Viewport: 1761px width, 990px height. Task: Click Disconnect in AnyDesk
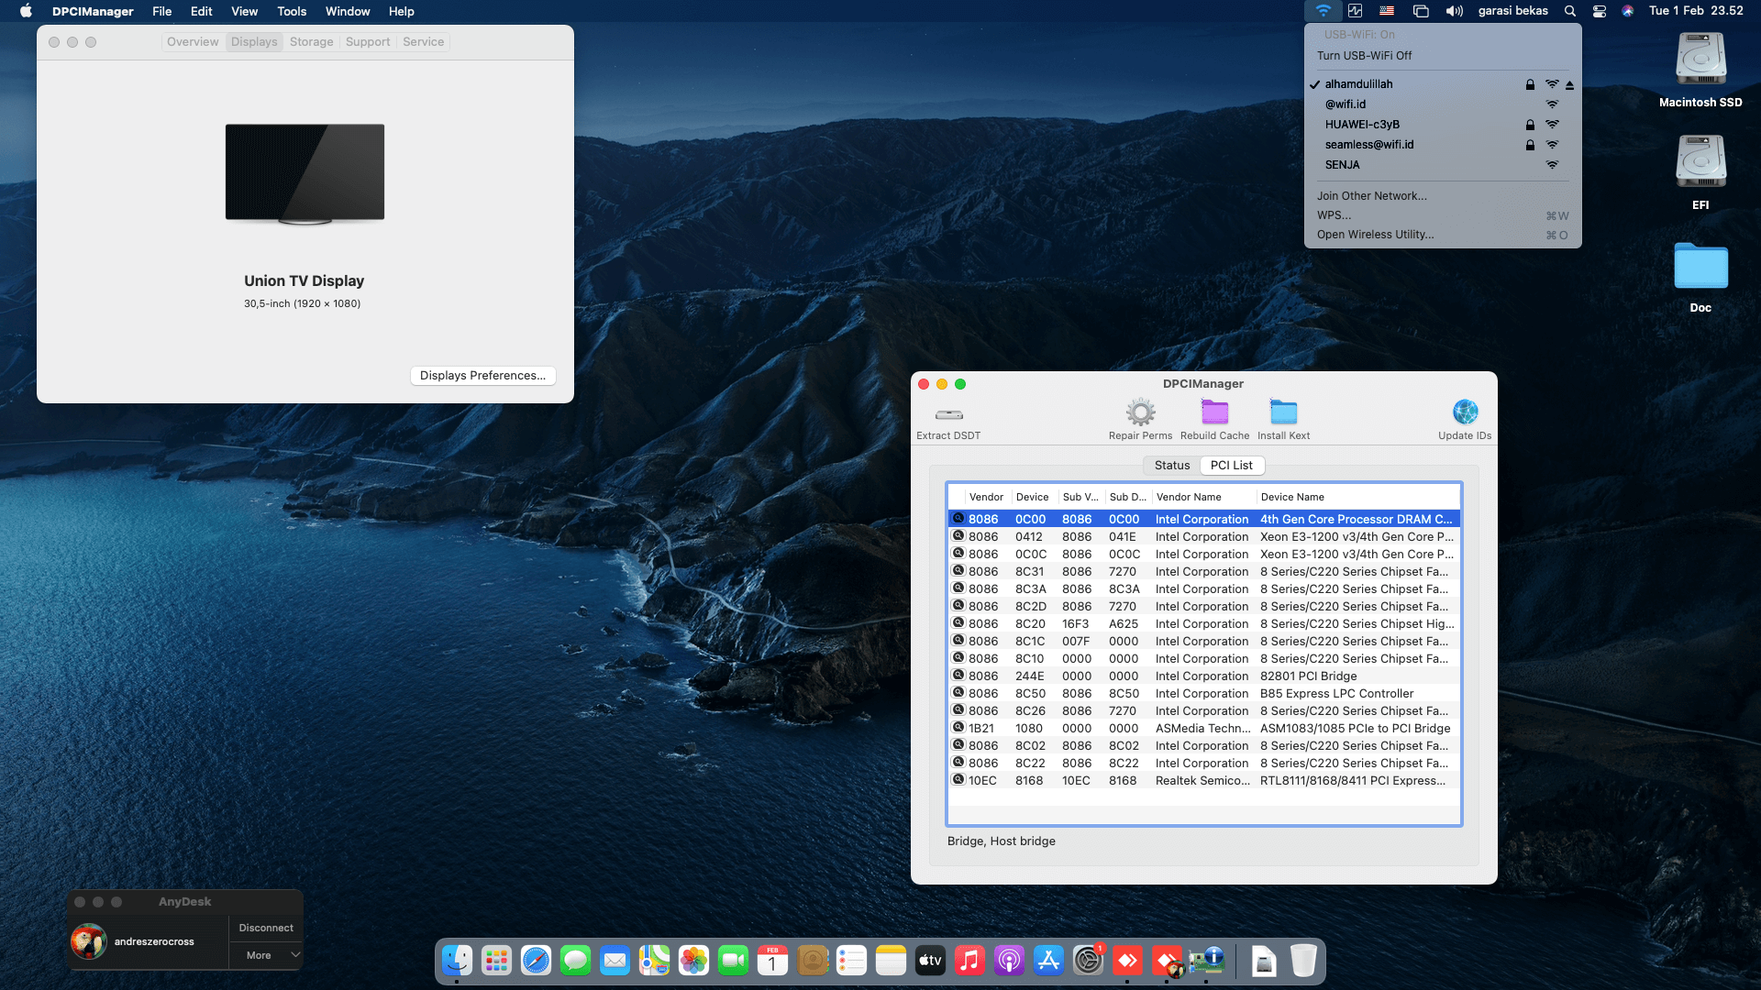265,927
